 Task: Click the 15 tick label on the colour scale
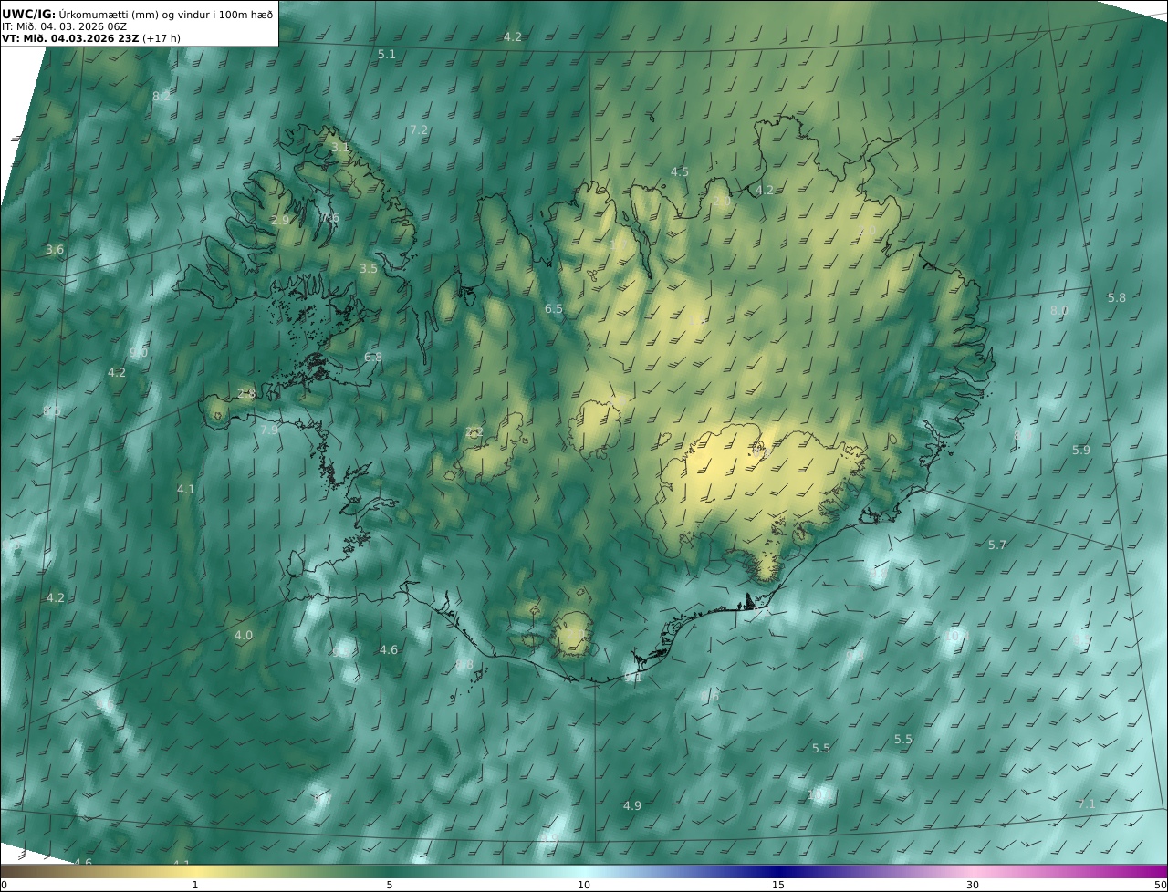click(778, 886)
